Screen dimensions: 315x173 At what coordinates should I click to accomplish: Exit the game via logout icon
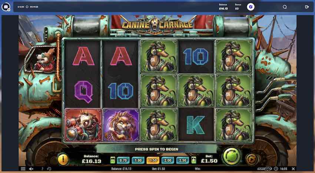pyautogui.click(x=307, y=7)
